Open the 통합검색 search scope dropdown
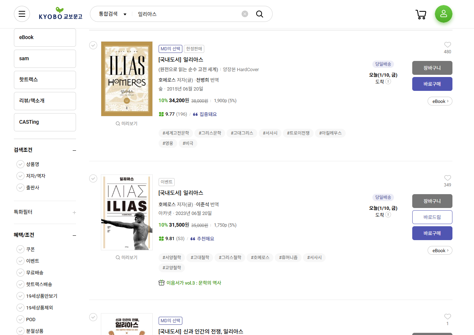474x335 pixels. click(x=112, y=14)
